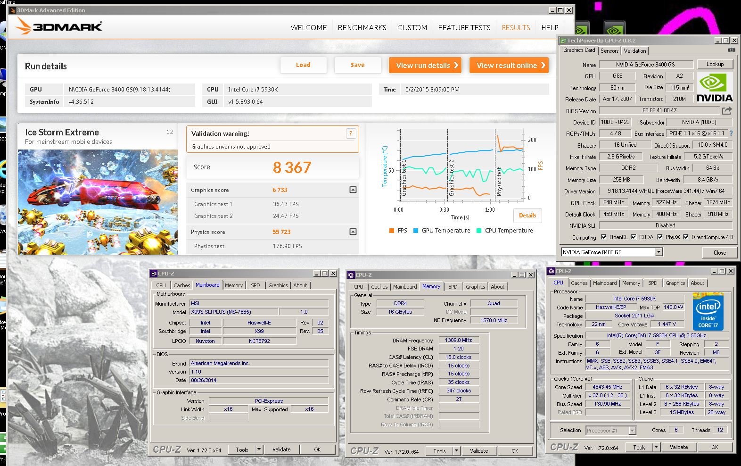Click the CPU-Z CPU window title icon
The width and height of the screenshot is (741, 466).
[x=551, y=271]
